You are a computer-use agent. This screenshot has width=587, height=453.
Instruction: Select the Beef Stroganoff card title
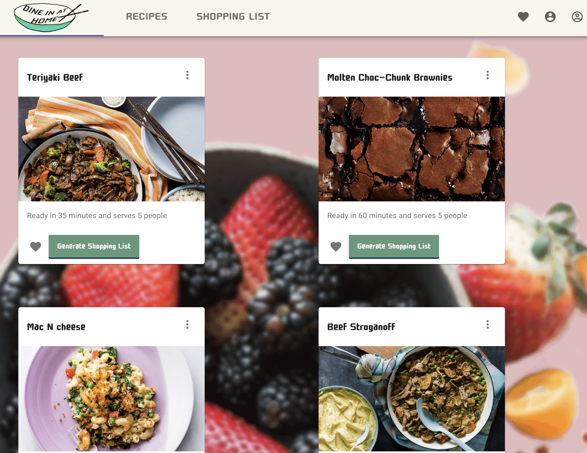361,327
